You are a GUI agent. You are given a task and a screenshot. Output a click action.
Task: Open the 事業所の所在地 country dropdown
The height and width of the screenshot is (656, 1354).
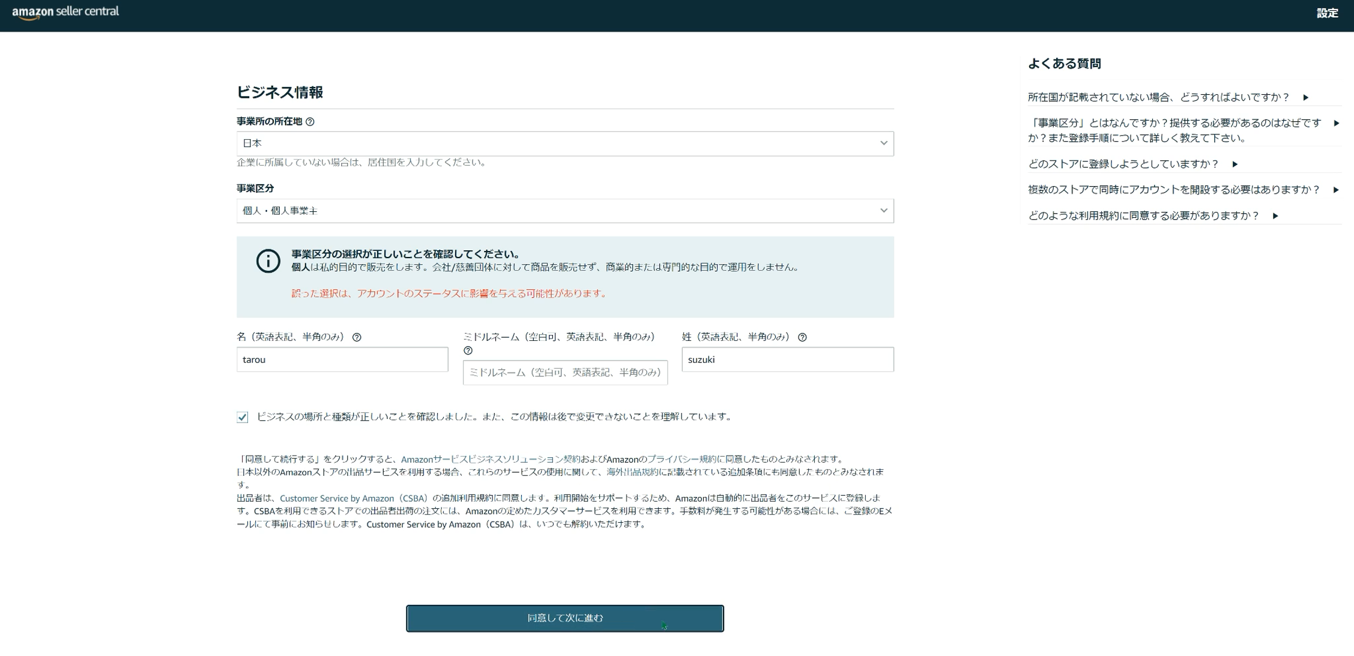pyautogui.click(x=565, y=143)
